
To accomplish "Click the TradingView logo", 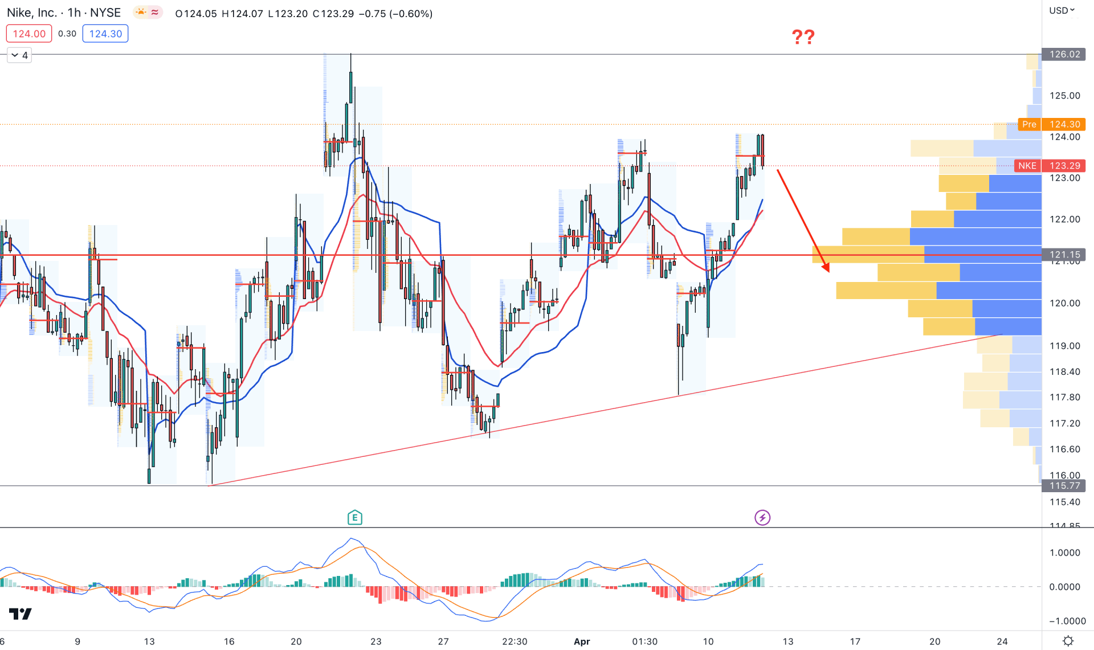I will (x=21, y=614).
